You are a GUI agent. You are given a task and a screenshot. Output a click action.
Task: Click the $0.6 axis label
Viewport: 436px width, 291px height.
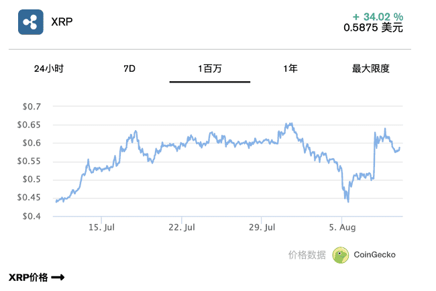coord(32,143)
